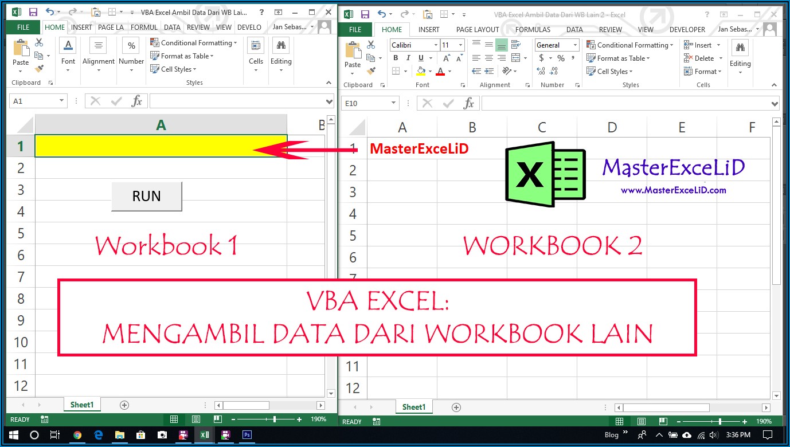Click Cut scissors icon in Workbook 2 ribbon

click(x=371, y=45)
